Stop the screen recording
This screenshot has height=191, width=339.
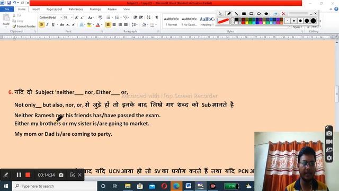pos(28,175)
